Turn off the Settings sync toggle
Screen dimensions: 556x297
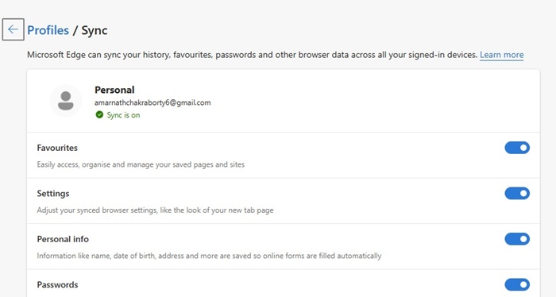pos(517,194)
